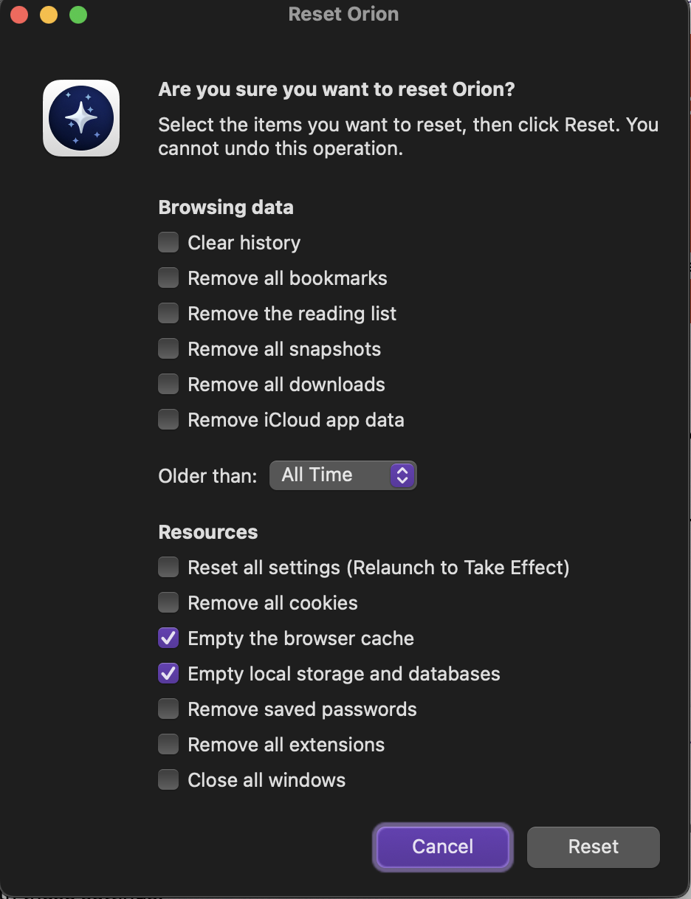Click the All Time dropdown arrows
The width and height of the screenshot is (691, 899).
point(402,475)
